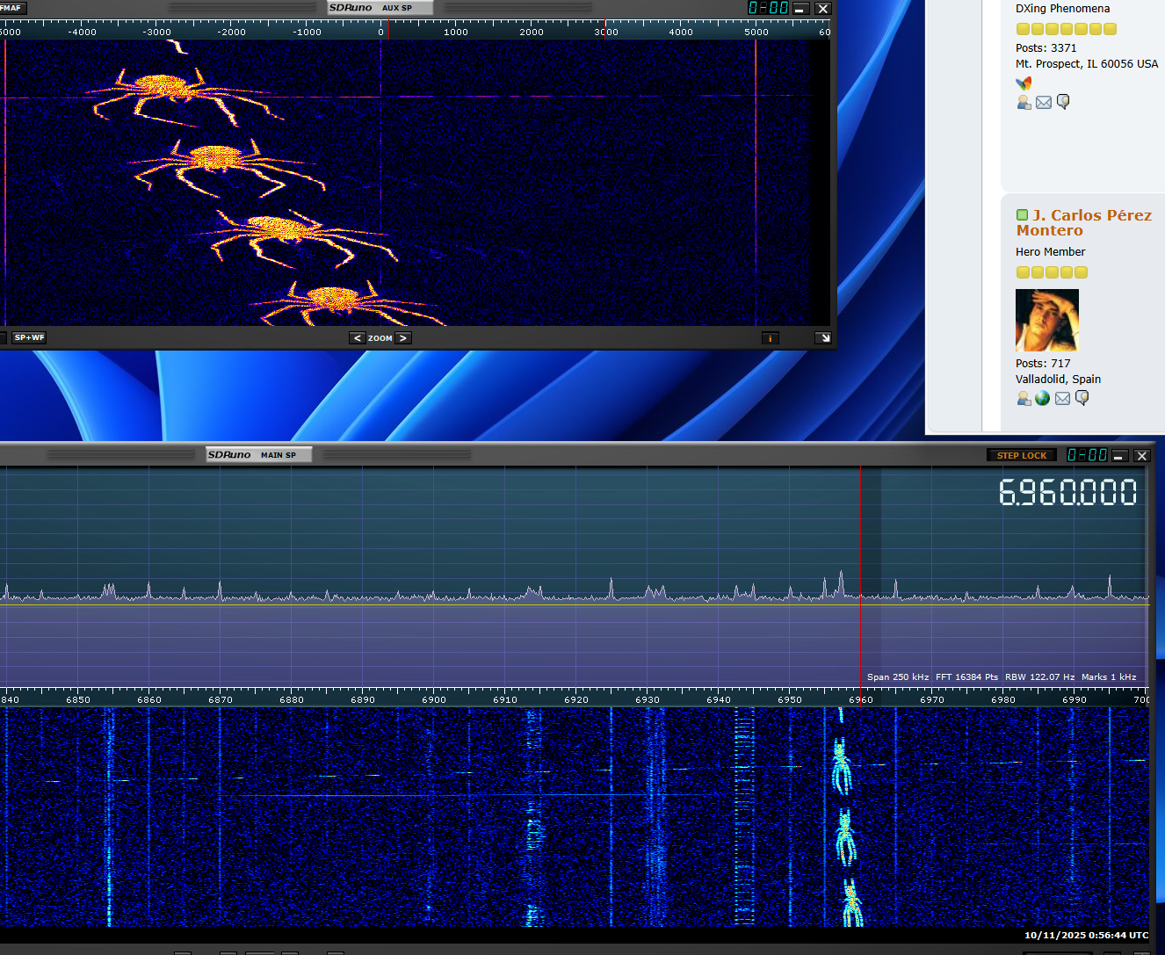The width and height of the screenshot is (1165, 955).
Task: Click email envelope icon of Mt. Prospect member
Action: tap(1043, 103)
